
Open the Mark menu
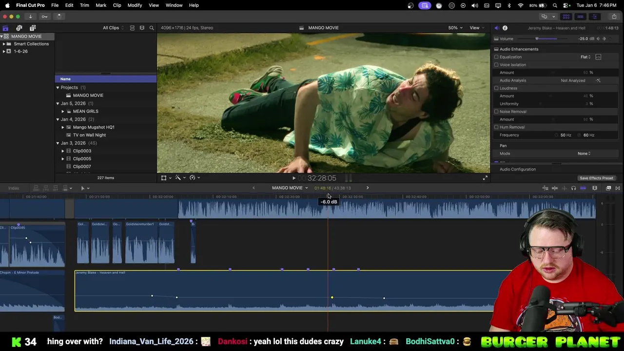[x=101, y=5]
